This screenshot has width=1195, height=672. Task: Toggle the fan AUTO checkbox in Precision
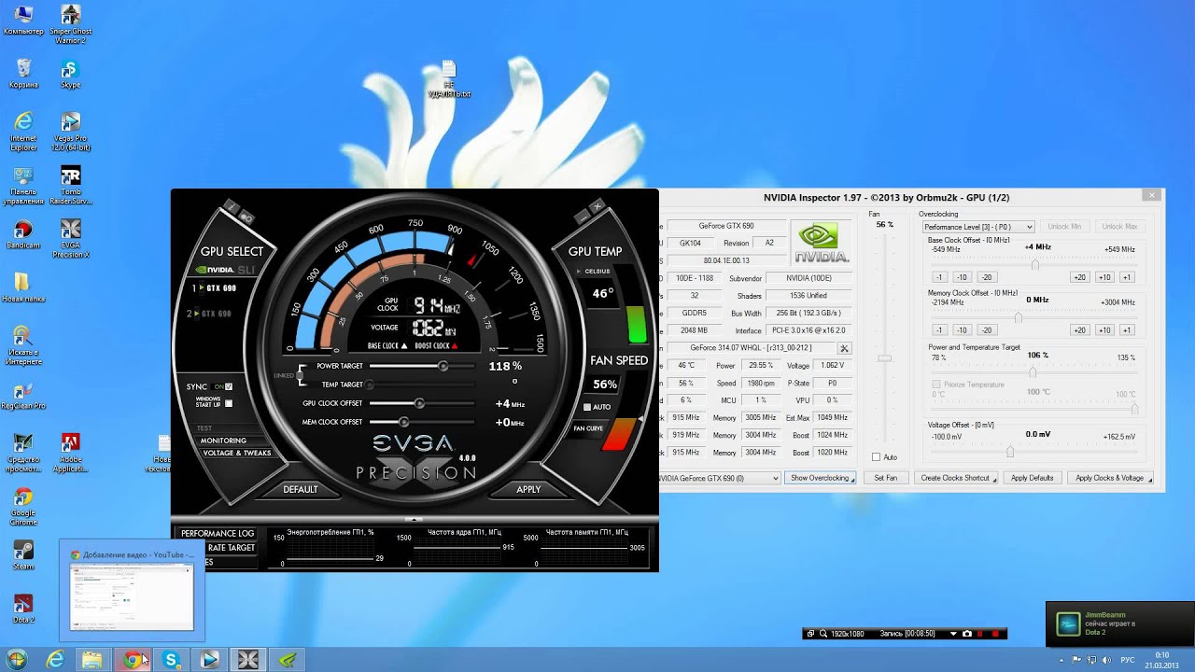click(x=587, y=407)
